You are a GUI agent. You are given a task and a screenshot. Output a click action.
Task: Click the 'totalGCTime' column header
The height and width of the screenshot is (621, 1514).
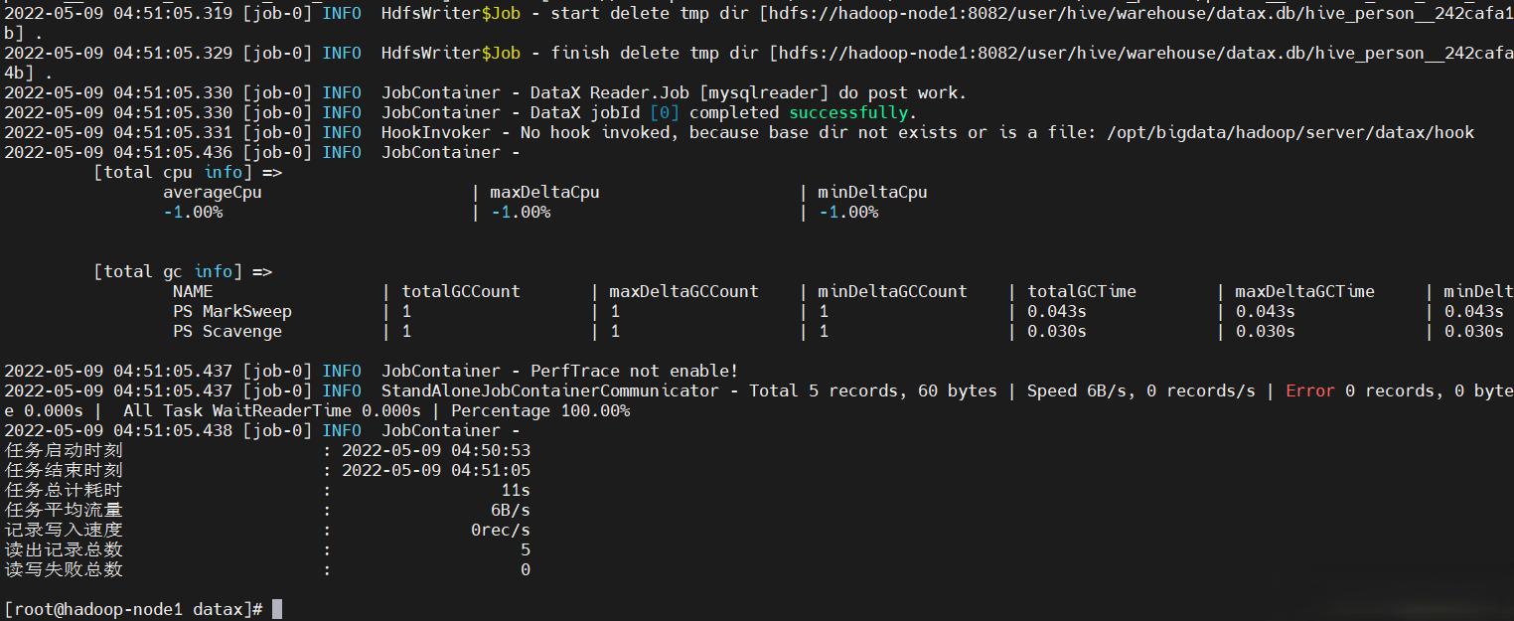[x=1081, y=291]
